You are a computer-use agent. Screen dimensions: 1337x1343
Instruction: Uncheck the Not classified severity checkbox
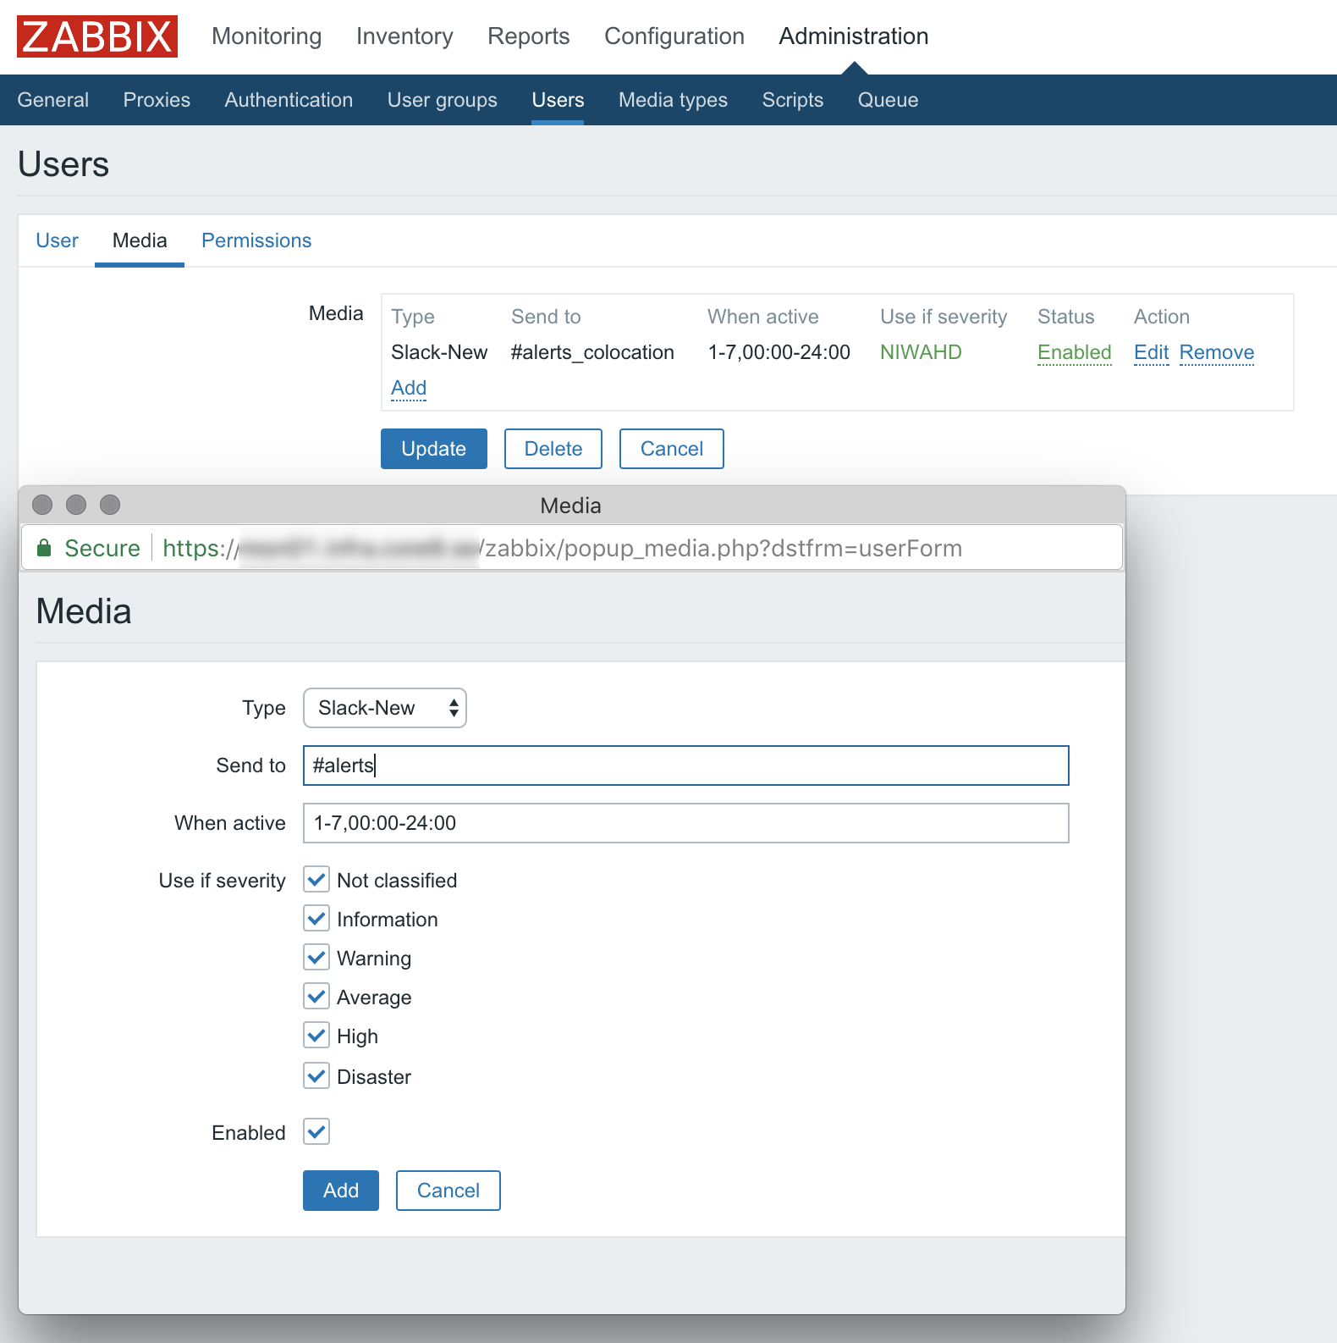click(316, 880)
